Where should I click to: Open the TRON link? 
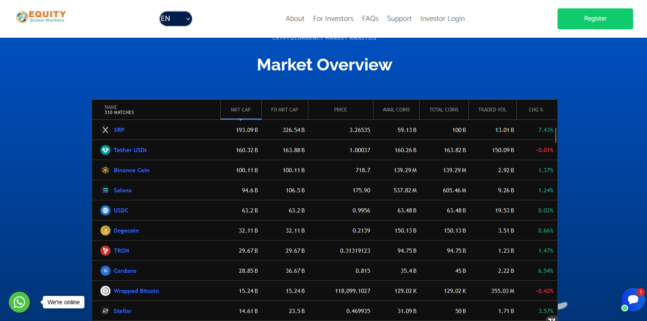pos(121,251)
